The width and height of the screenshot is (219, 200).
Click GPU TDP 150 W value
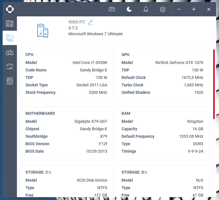click(x=198, y=70)
